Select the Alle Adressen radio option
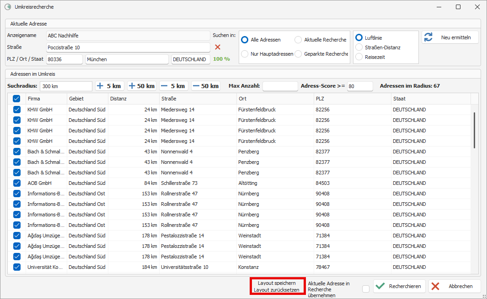The height and width of the screenshot is (299, 487). [245, 40]
